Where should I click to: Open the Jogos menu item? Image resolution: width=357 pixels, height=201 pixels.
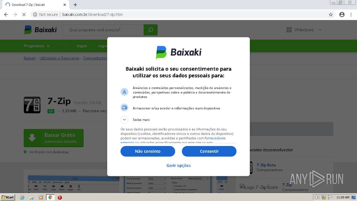point(82,46)
